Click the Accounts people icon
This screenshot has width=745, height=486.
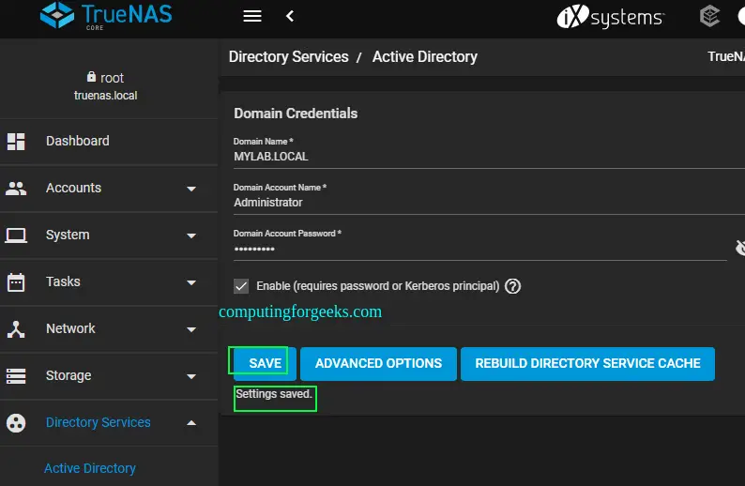tap(16, 189)
